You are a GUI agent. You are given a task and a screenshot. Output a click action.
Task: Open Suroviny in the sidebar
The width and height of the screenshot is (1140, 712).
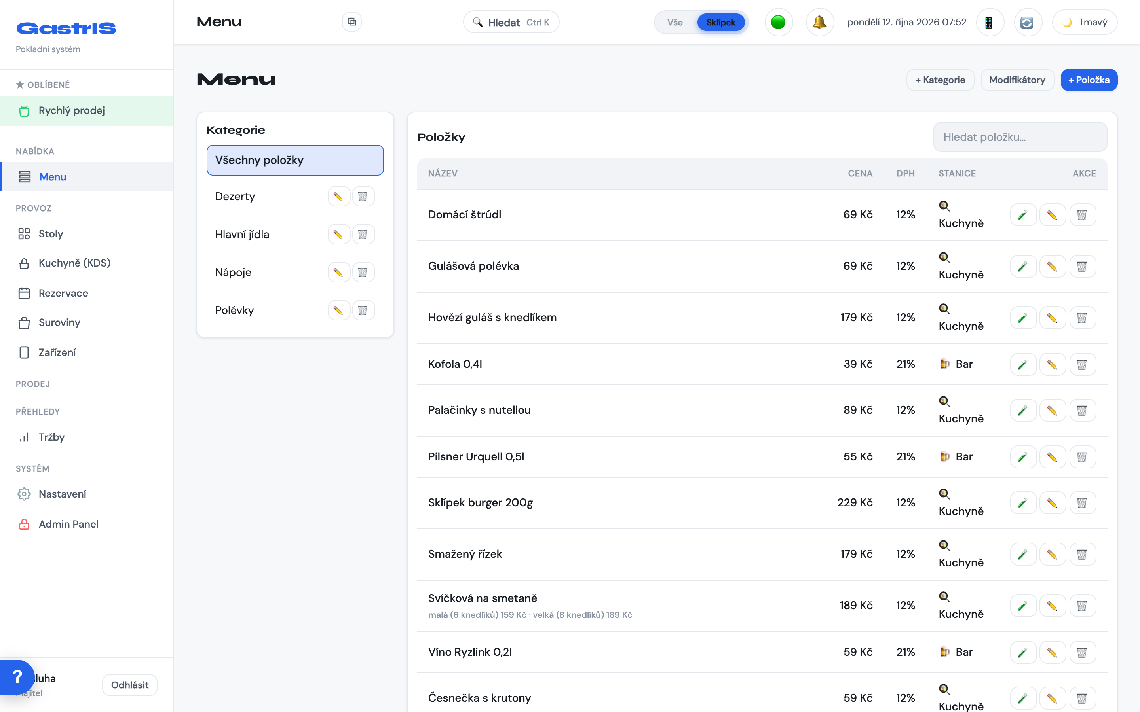[87, 322]
